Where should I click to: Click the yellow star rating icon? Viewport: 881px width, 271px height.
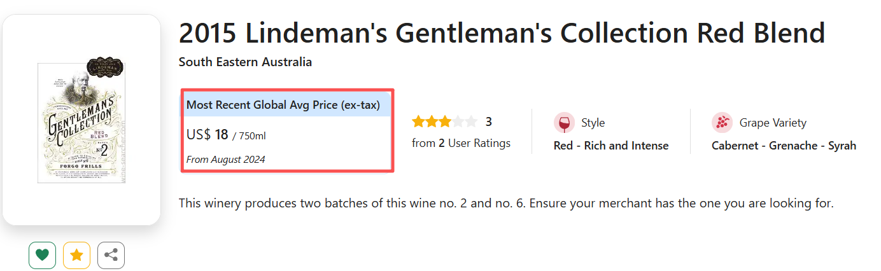[x=76, y=255]
